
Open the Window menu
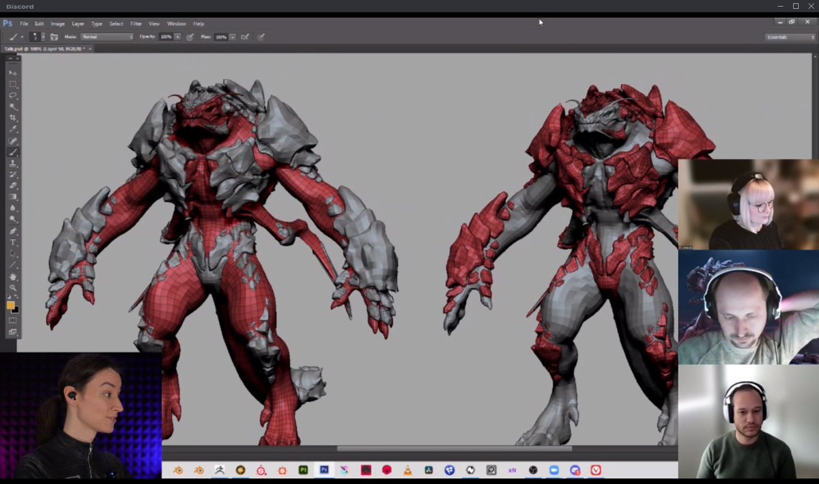tap(177, 24)
